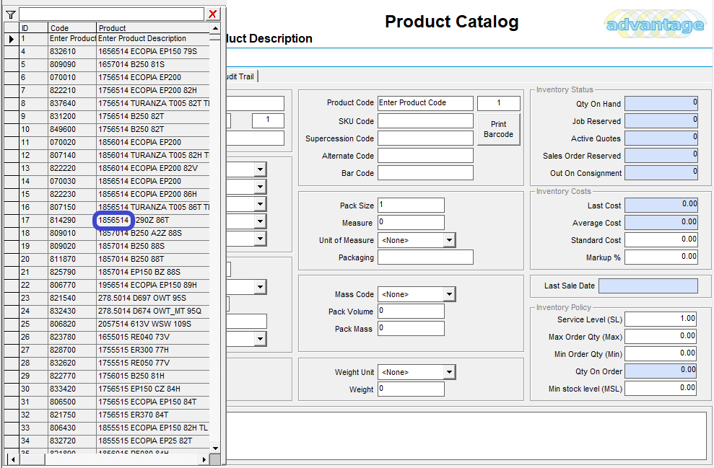Click the Sales Order Reserved field
The height and width of the screenshot is (468, 714).
661,156
